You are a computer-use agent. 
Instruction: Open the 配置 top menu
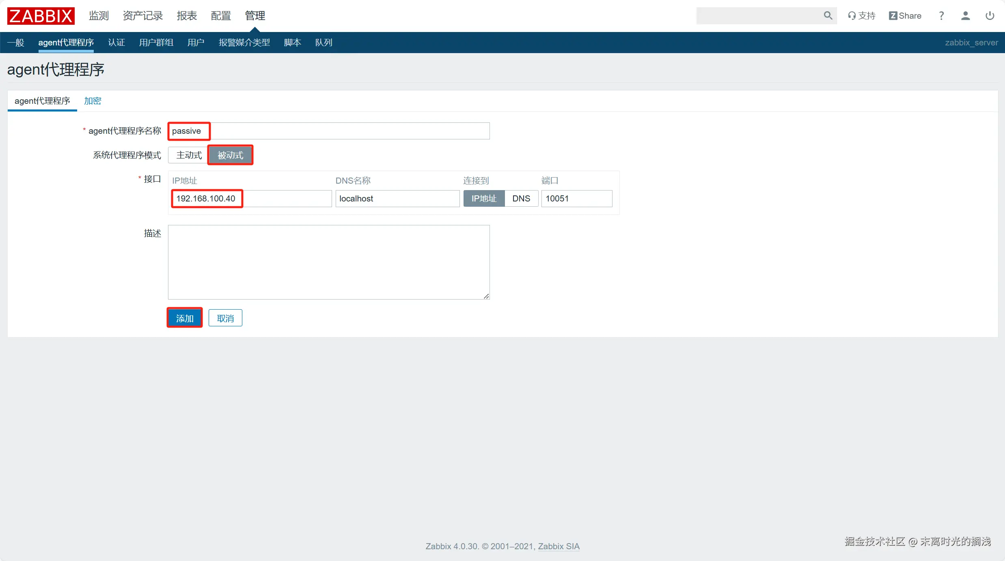pyautogui.click(x=221, y=16)
